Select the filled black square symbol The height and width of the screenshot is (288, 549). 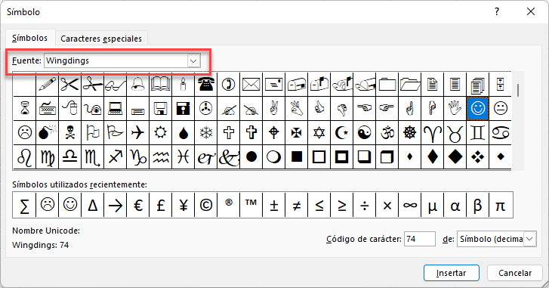coord(297,157)
